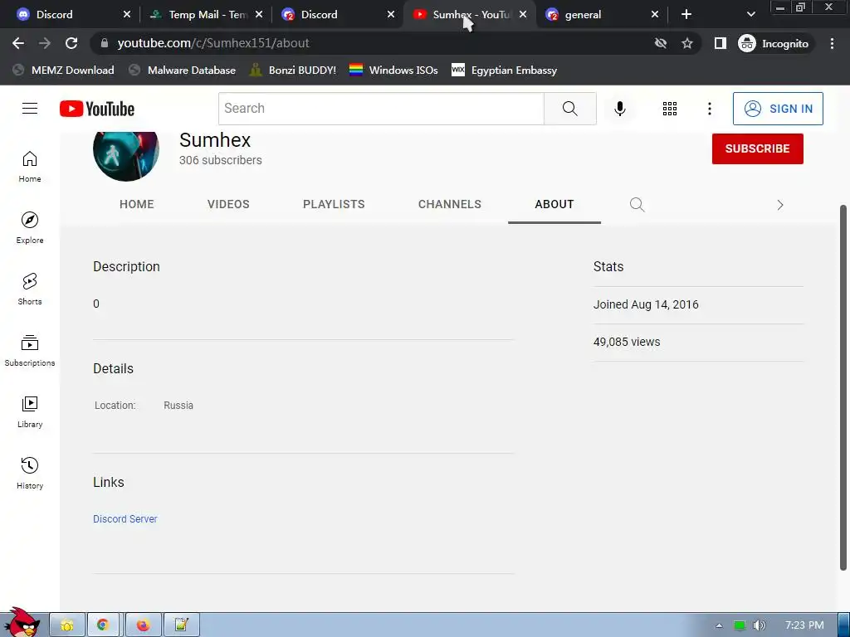
Task: Click the 7:23 PM system clock
Action: [x=804, y=625]
